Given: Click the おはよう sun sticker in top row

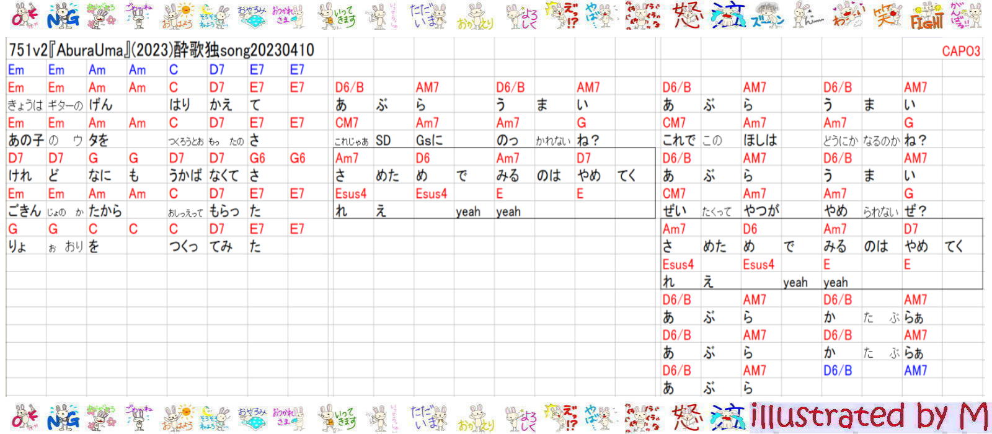Looking at the screenshot, I should [x=178, y=16].
